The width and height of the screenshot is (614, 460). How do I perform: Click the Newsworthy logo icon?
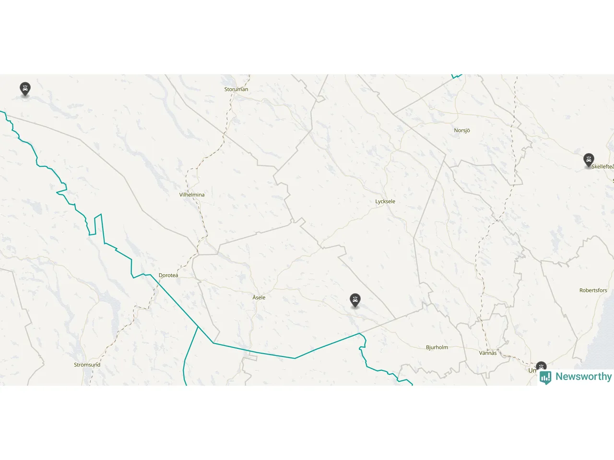point(545,378)
